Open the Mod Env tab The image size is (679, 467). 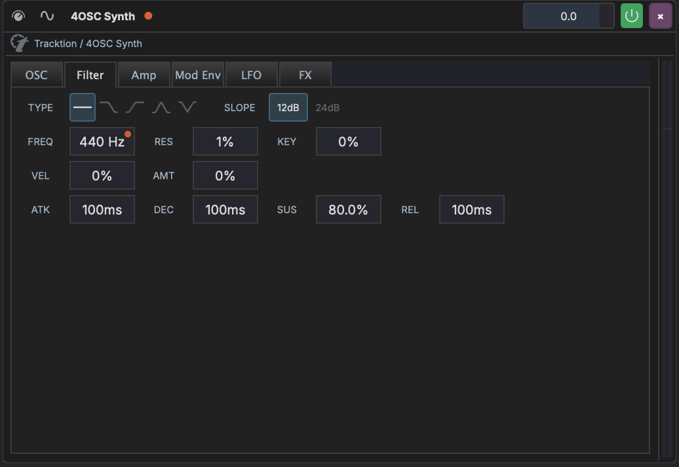[198, 75]
